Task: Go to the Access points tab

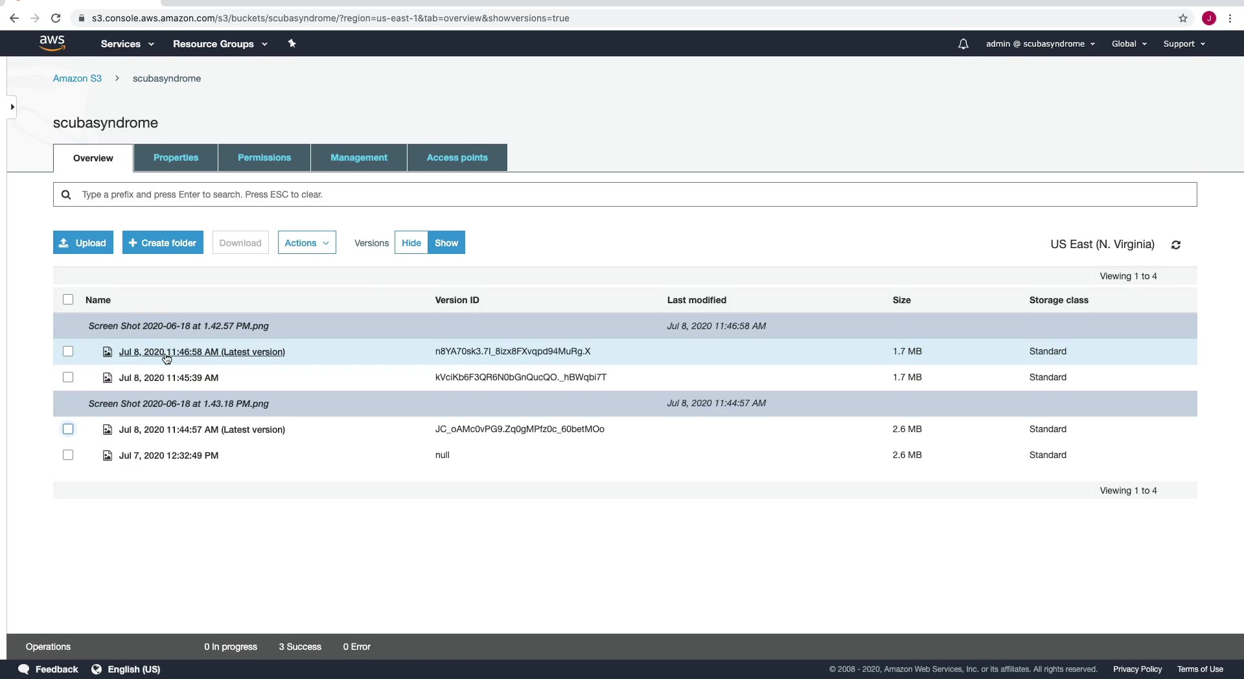Action: [457, 158]
